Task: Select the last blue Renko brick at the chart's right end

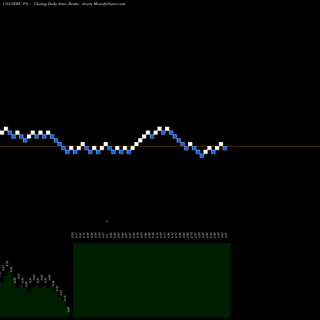Action: 225,148
